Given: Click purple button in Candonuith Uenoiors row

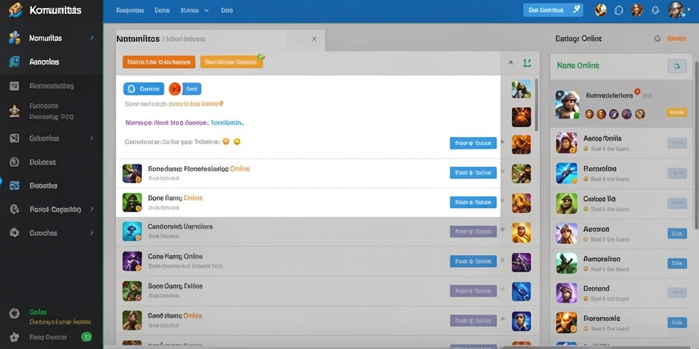Looking at the screenshot, I should (x=473, y=232).
